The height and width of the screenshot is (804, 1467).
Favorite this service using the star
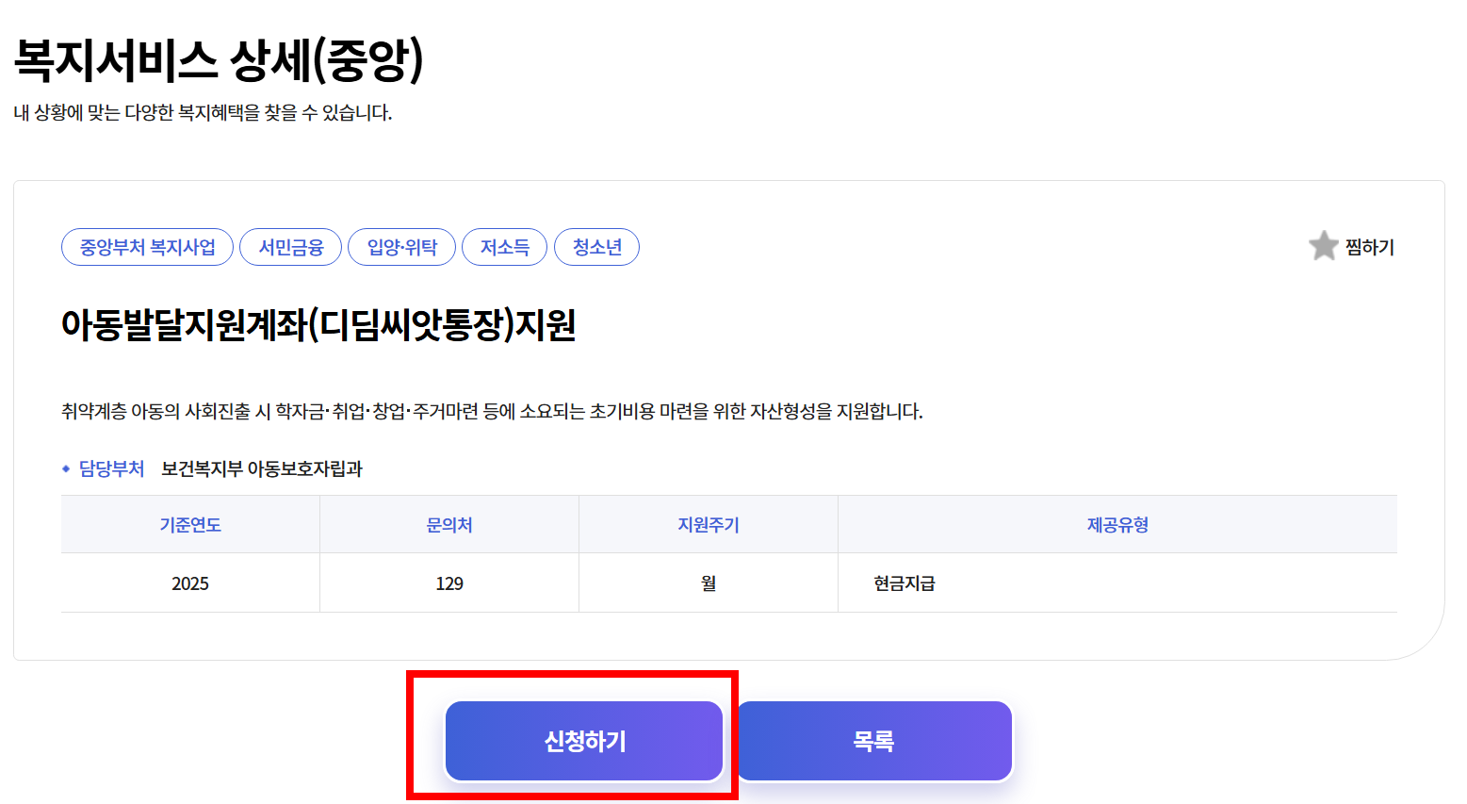pos(1323,245)
